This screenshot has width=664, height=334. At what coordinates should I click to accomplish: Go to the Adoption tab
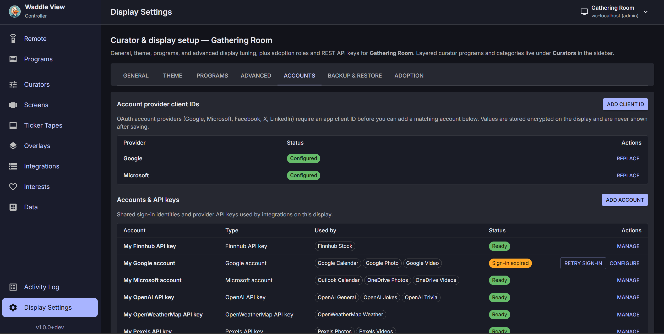coord(409,75)
